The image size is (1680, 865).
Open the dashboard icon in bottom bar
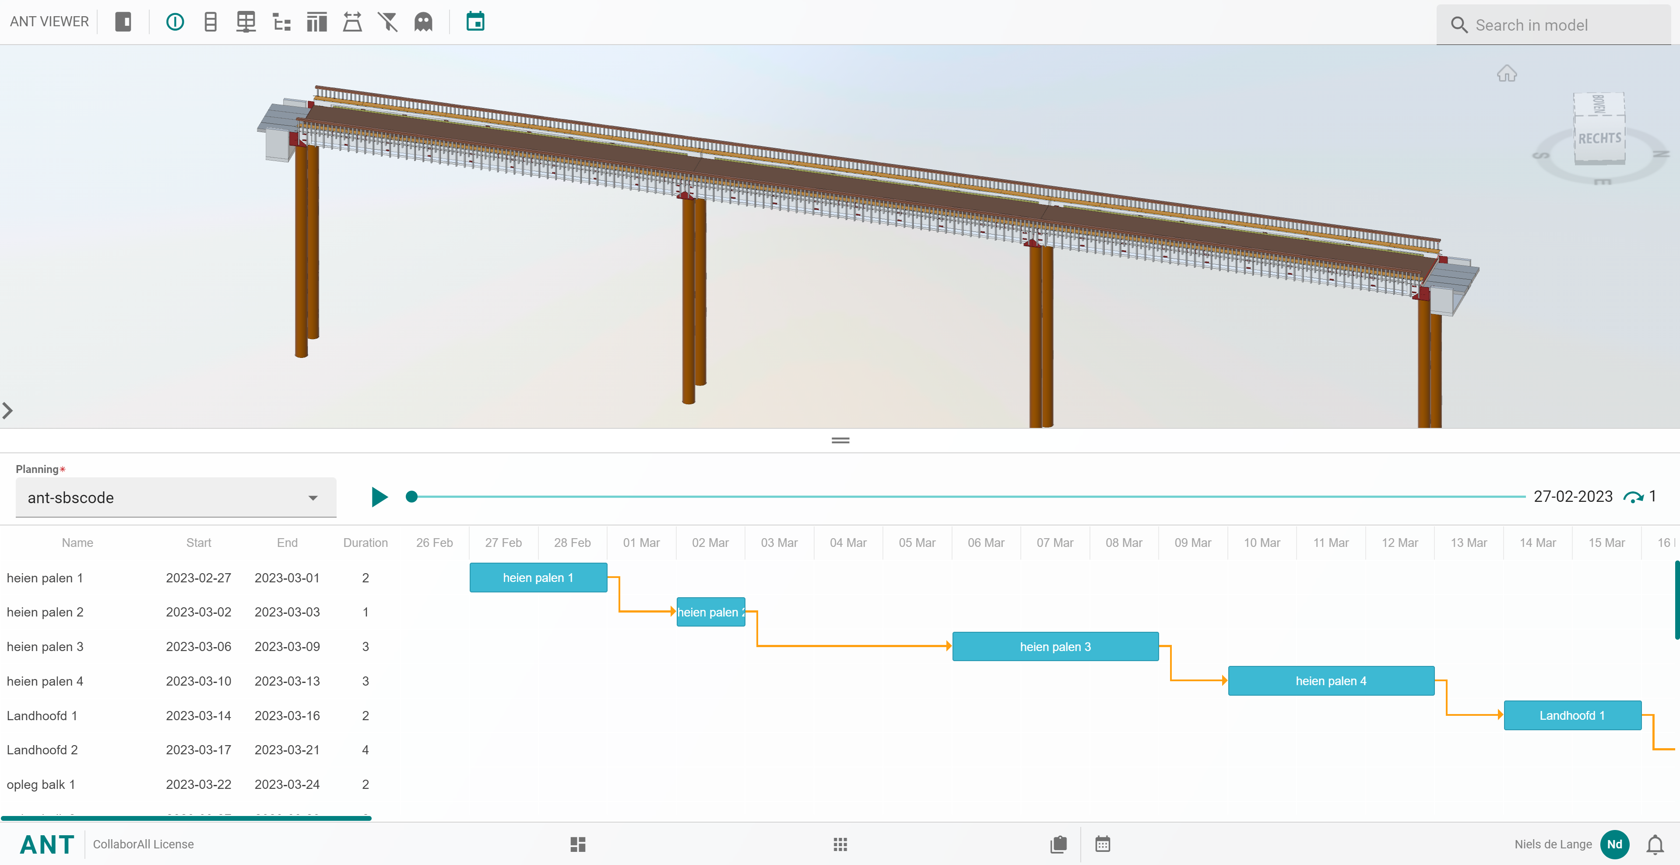tap(578, 844)
